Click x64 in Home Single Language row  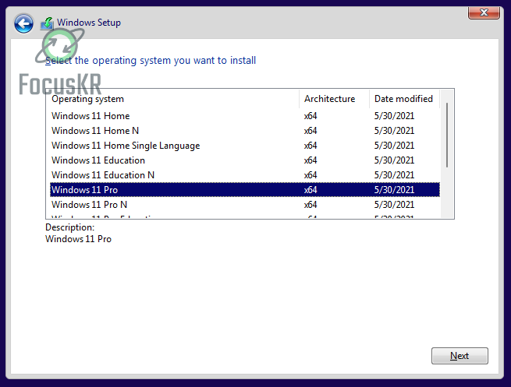pyautogui.click(x=311, y=146)
